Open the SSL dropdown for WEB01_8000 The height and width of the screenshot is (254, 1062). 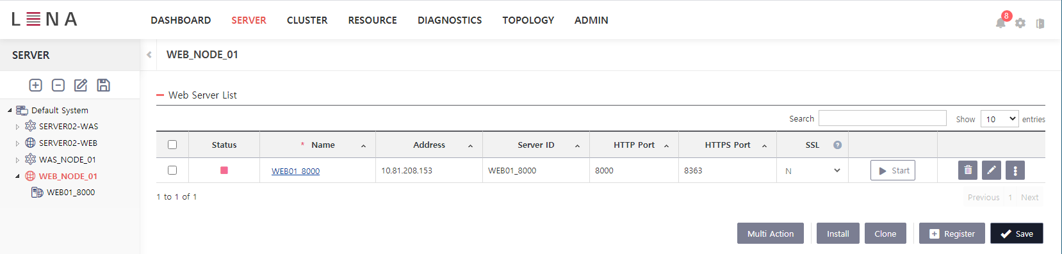pos(812,171)
